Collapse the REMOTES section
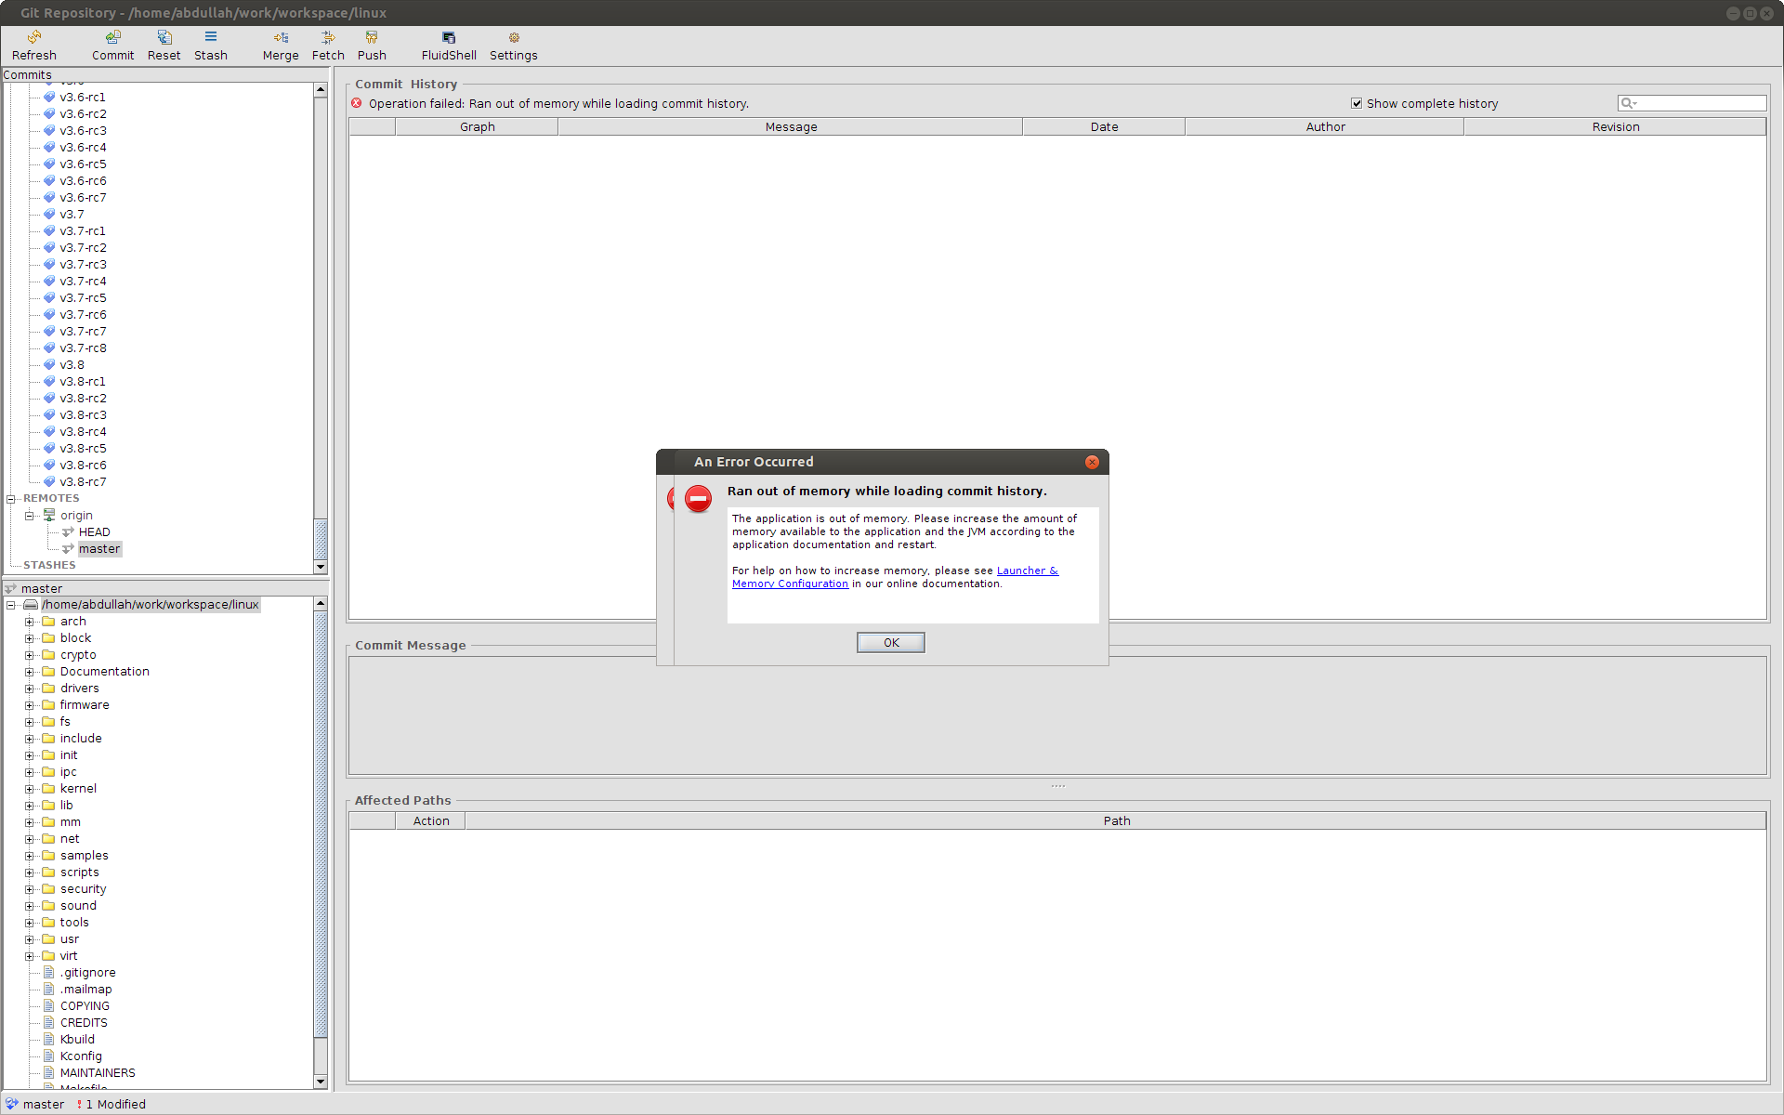 point(11,499)
